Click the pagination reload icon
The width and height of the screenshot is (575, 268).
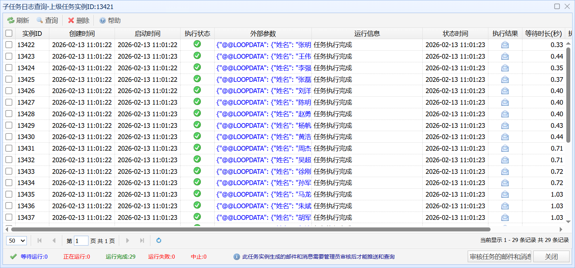(x=158, y=240)
